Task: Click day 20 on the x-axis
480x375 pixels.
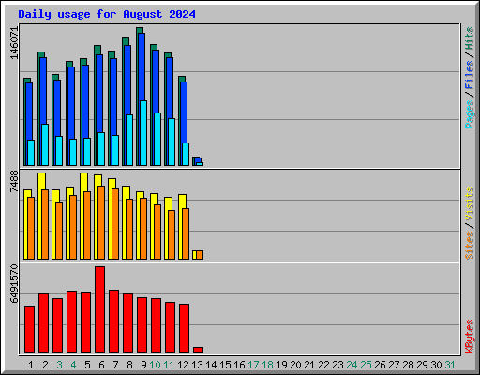Action: 295,365
